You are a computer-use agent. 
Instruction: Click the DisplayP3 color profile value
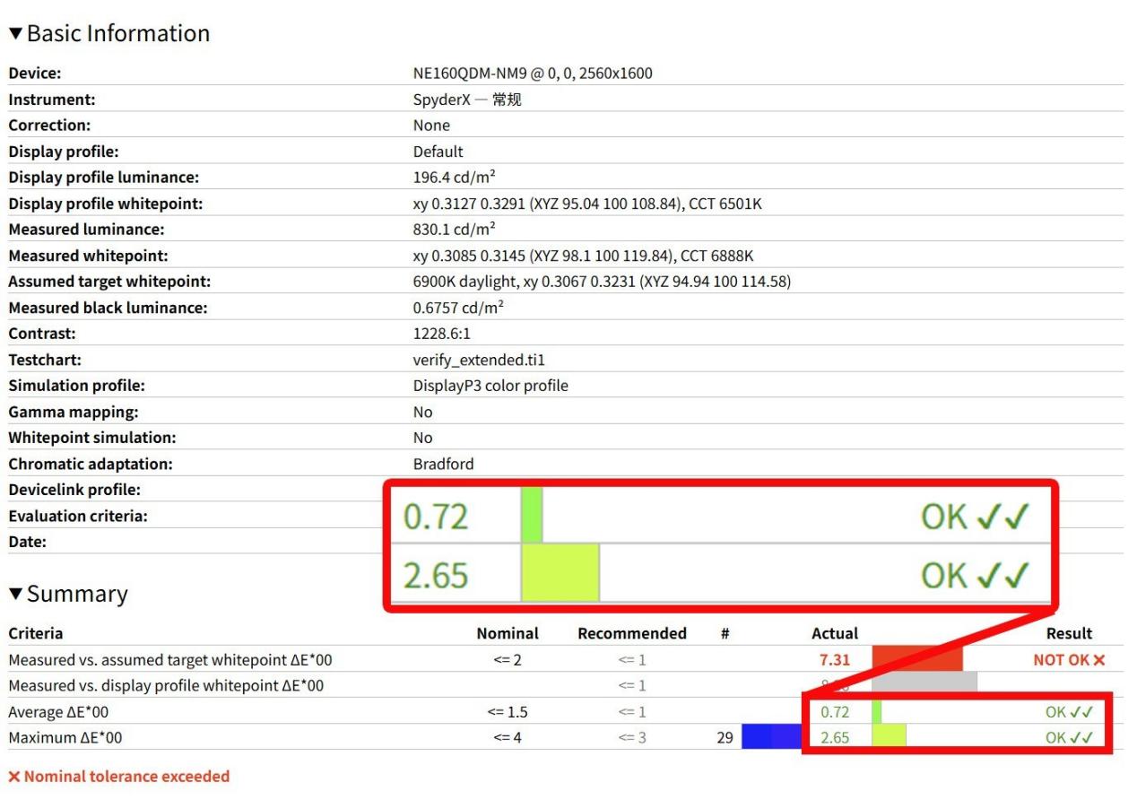[490, 386]
